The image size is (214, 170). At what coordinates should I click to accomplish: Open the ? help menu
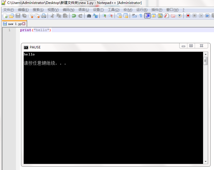(183, 10)
